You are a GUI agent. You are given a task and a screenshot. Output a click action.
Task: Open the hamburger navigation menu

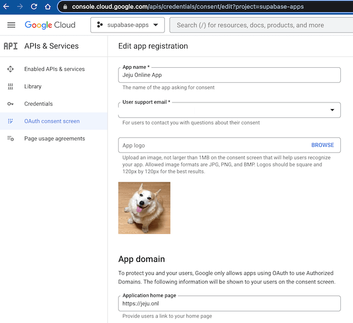click(x=11, y=25)
